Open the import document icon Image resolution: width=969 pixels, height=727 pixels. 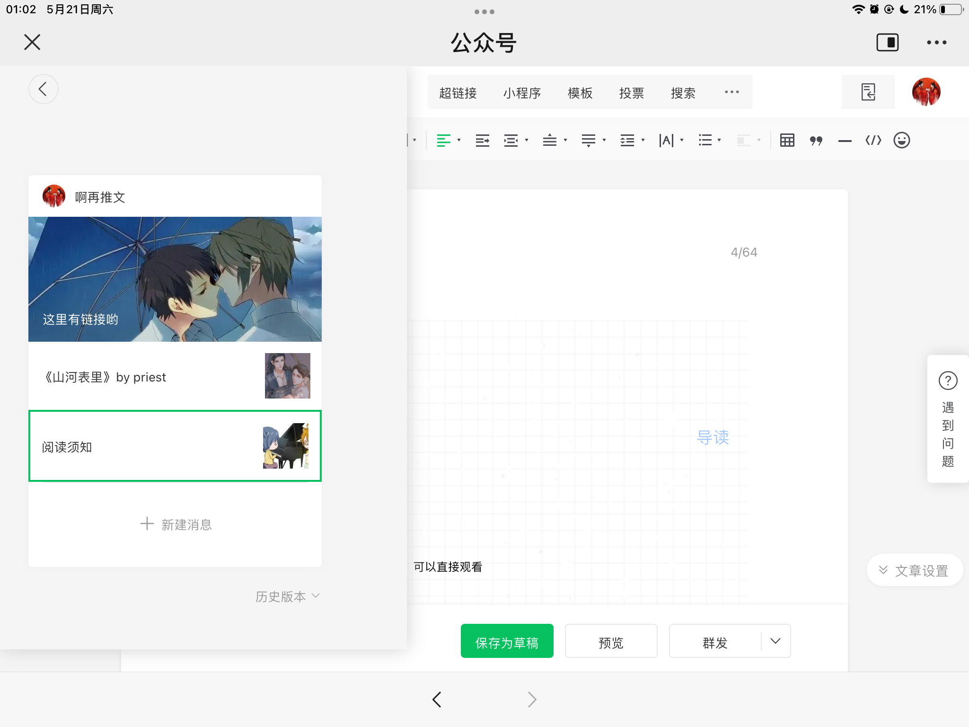point(868,92)
